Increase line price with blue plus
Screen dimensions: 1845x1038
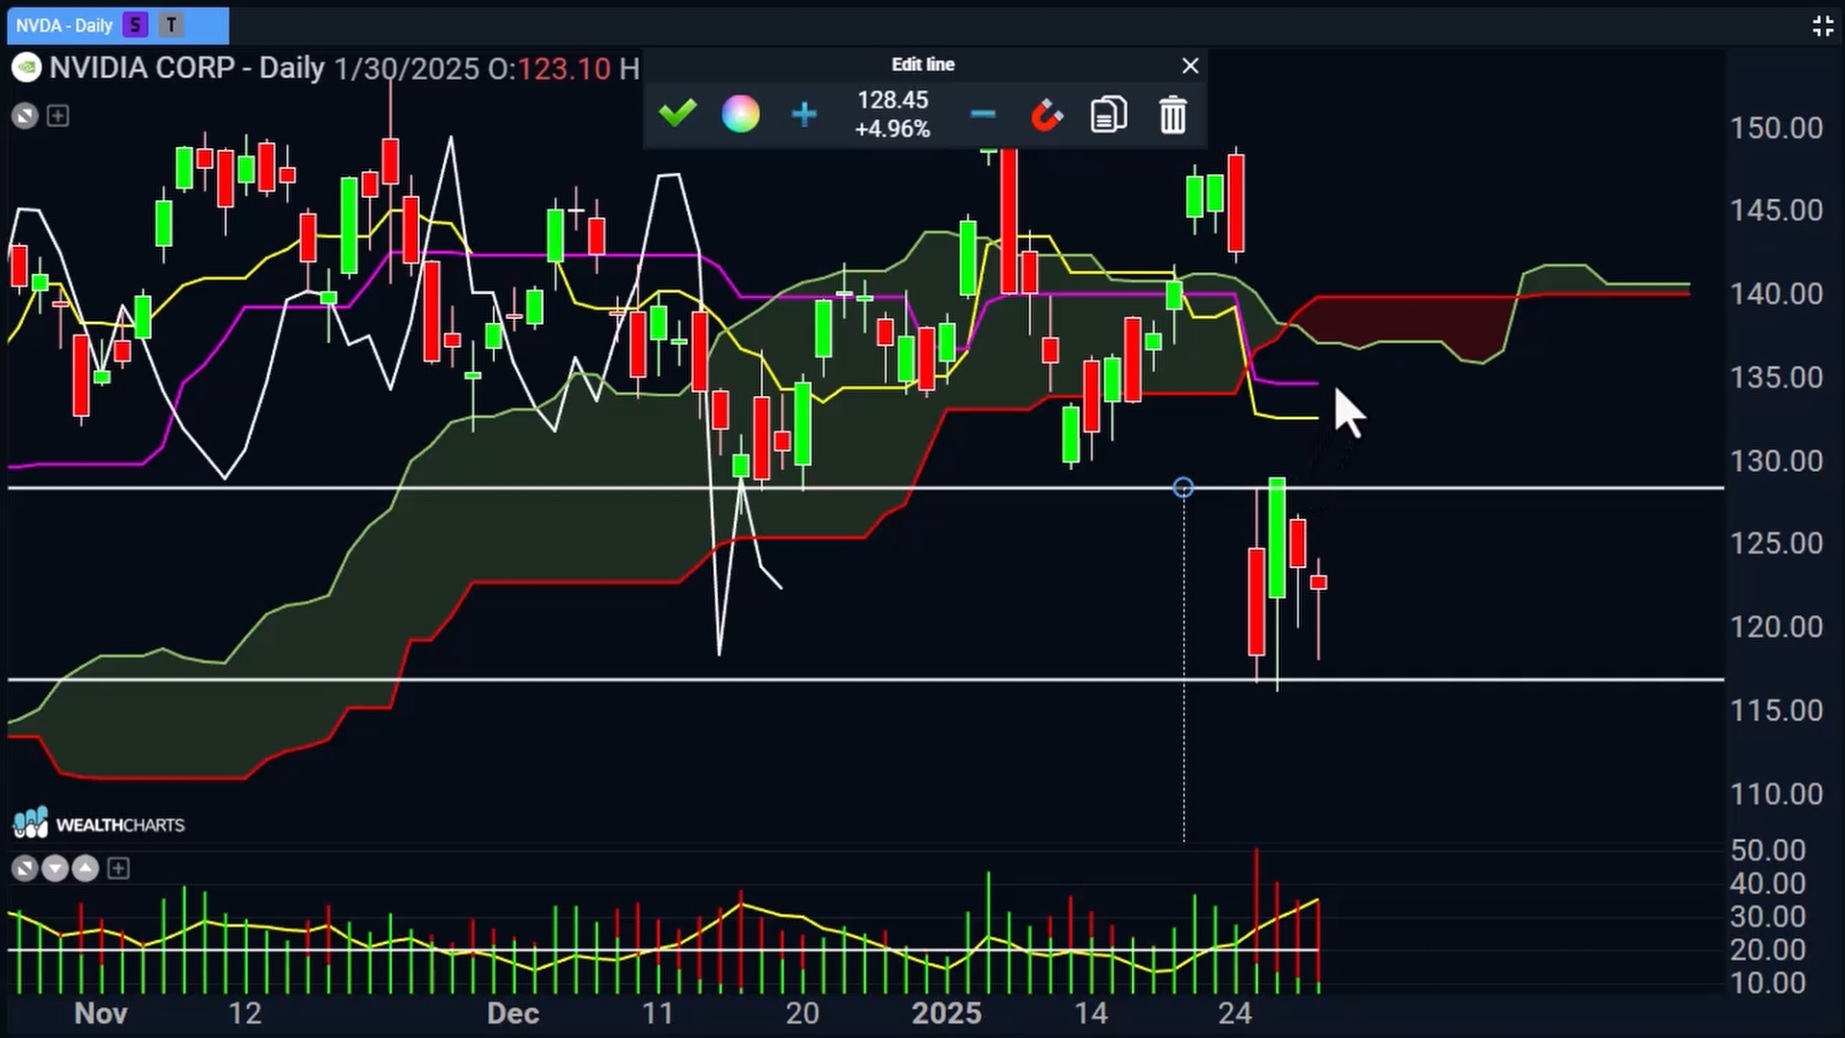click(x=803, y=114)
